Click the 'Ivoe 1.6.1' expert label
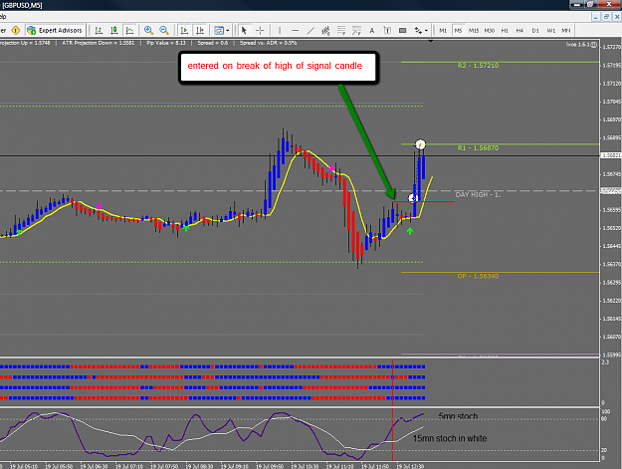622x469 pixels. tap(581, 45)
